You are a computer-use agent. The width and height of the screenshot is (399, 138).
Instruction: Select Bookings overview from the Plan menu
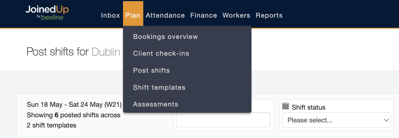coord(165,37)
